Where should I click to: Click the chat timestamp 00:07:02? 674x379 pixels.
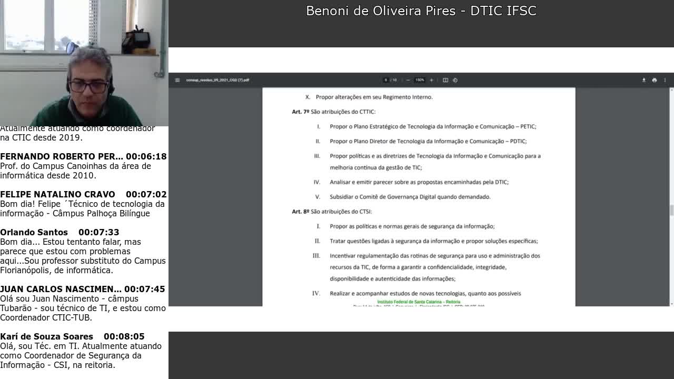[x=146, y=194]
